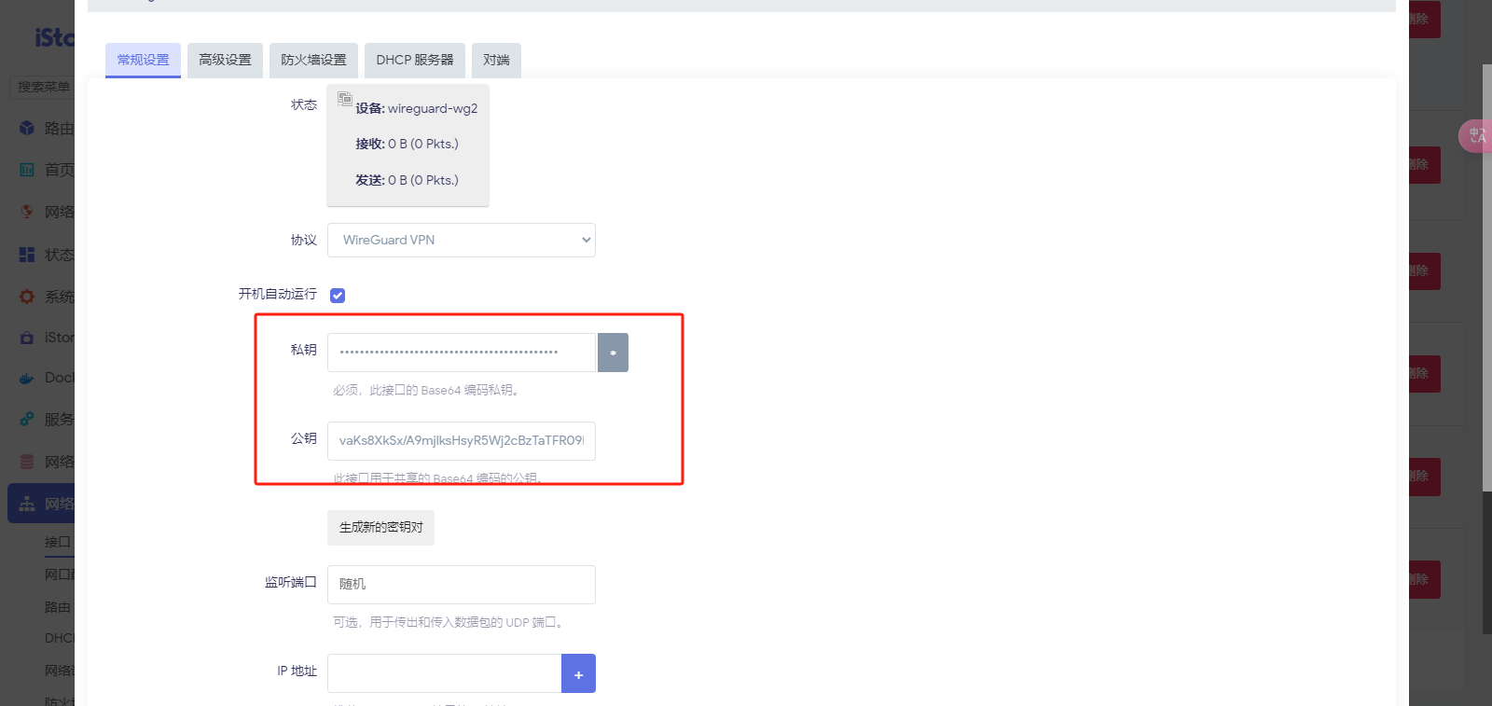Viewport: 1492px width, 706px height.
Task: Open the 协议 WireGuard VPN dropdown
Action: (461, 240)
